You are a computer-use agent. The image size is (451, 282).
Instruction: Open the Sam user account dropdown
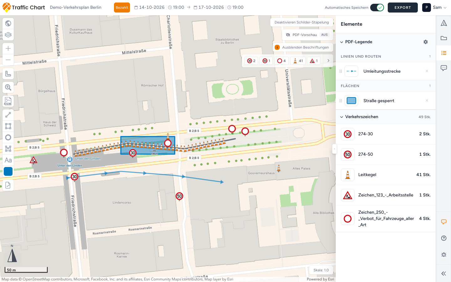(x=434, y=8)
